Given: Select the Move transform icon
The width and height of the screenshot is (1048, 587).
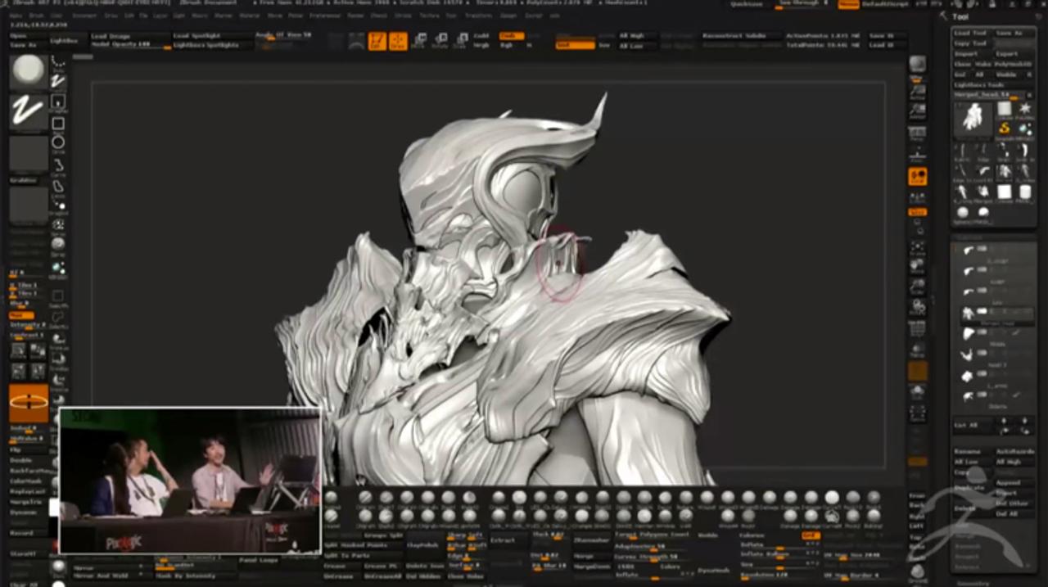Looking at the screenshot, I should click(418, 41).
